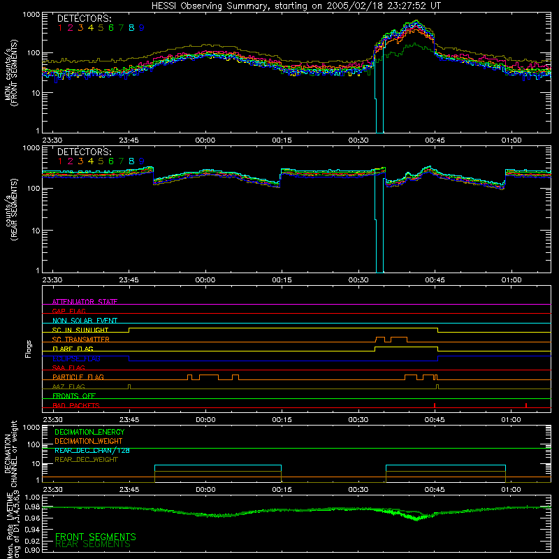Click the Mon. Rate LIVETIME axis label
Image resolution: width=559 pixels, height=559 pixels.
pos(13,526)
